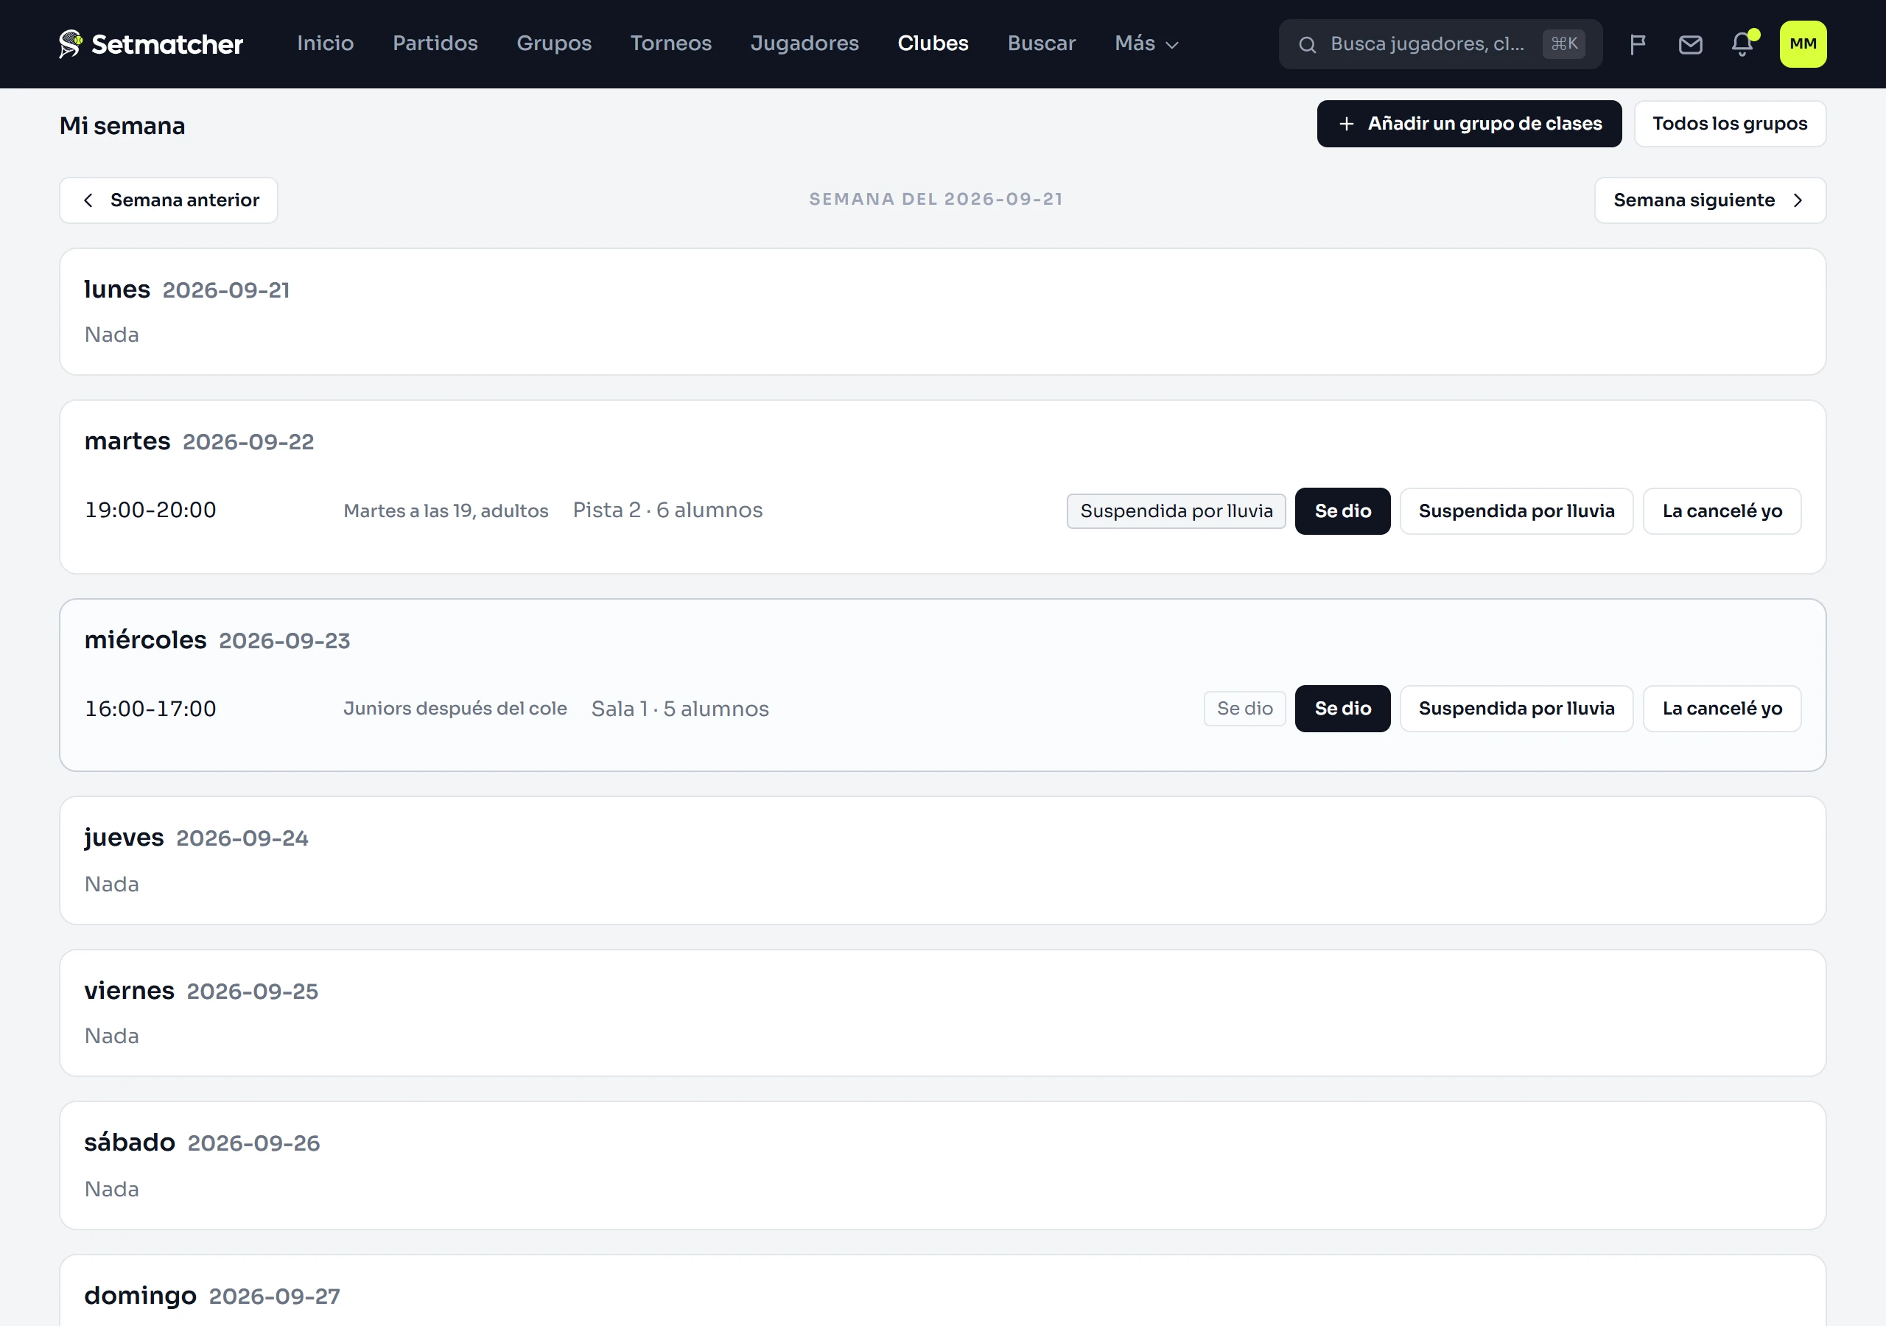Click the martes status badge Suspendida por lluvia
The image size is (1886, 1326).
[1176, 511]
